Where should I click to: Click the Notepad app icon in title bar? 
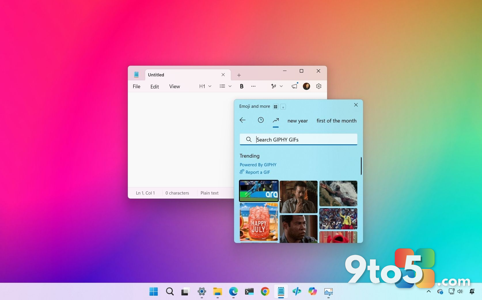[x=136, y=75]
